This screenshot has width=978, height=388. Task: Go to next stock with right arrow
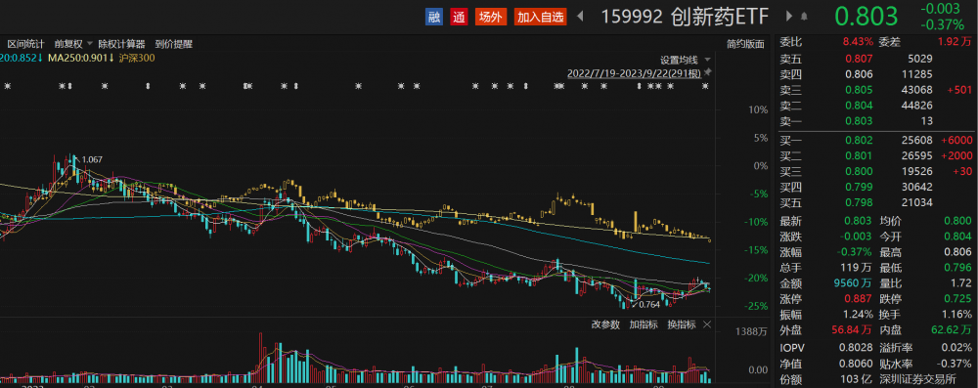[x=789, y=17]
